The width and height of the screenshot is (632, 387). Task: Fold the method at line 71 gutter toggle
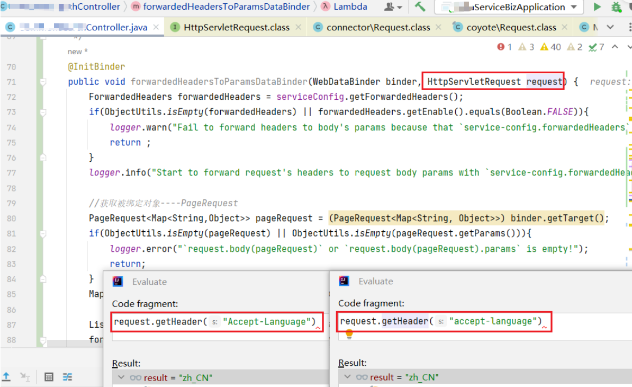tap(43, 82)
